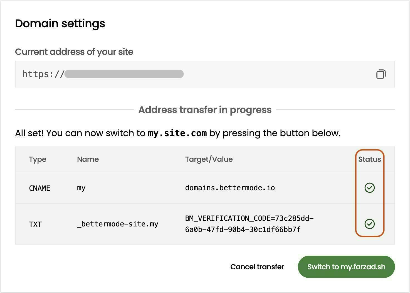Click the TXT record type cell
Image resolution: width=410 pixels, height=293 pixels.
coord(35,224)
